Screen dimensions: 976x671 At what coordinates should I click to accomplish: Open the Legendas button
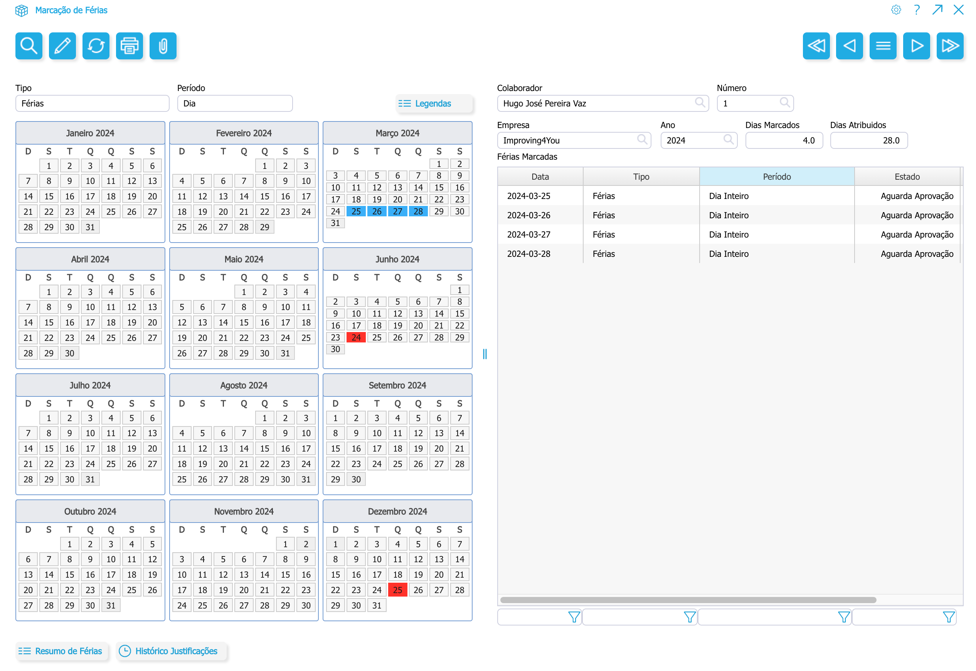[434, 103]
